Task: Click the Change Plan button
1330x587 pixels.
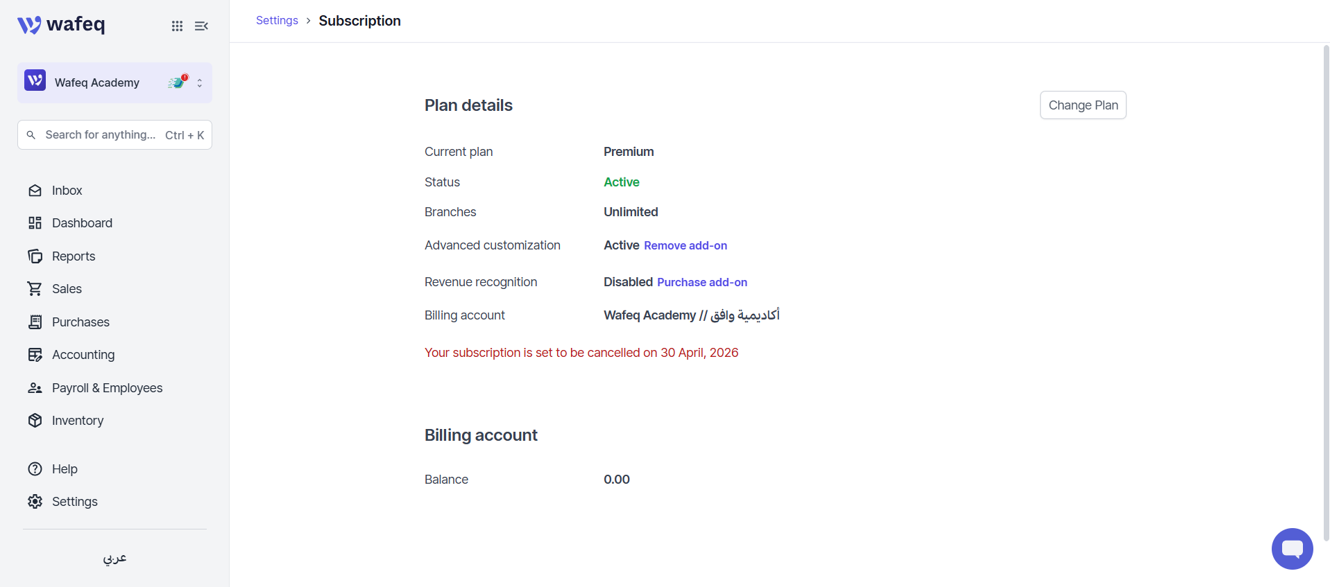Action: [x=1083, y=105]
